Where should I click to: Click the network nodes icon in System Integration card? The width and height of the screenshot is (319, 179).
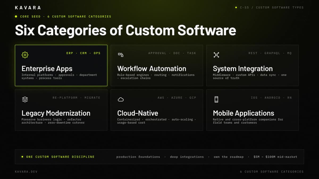click(216, 55)
